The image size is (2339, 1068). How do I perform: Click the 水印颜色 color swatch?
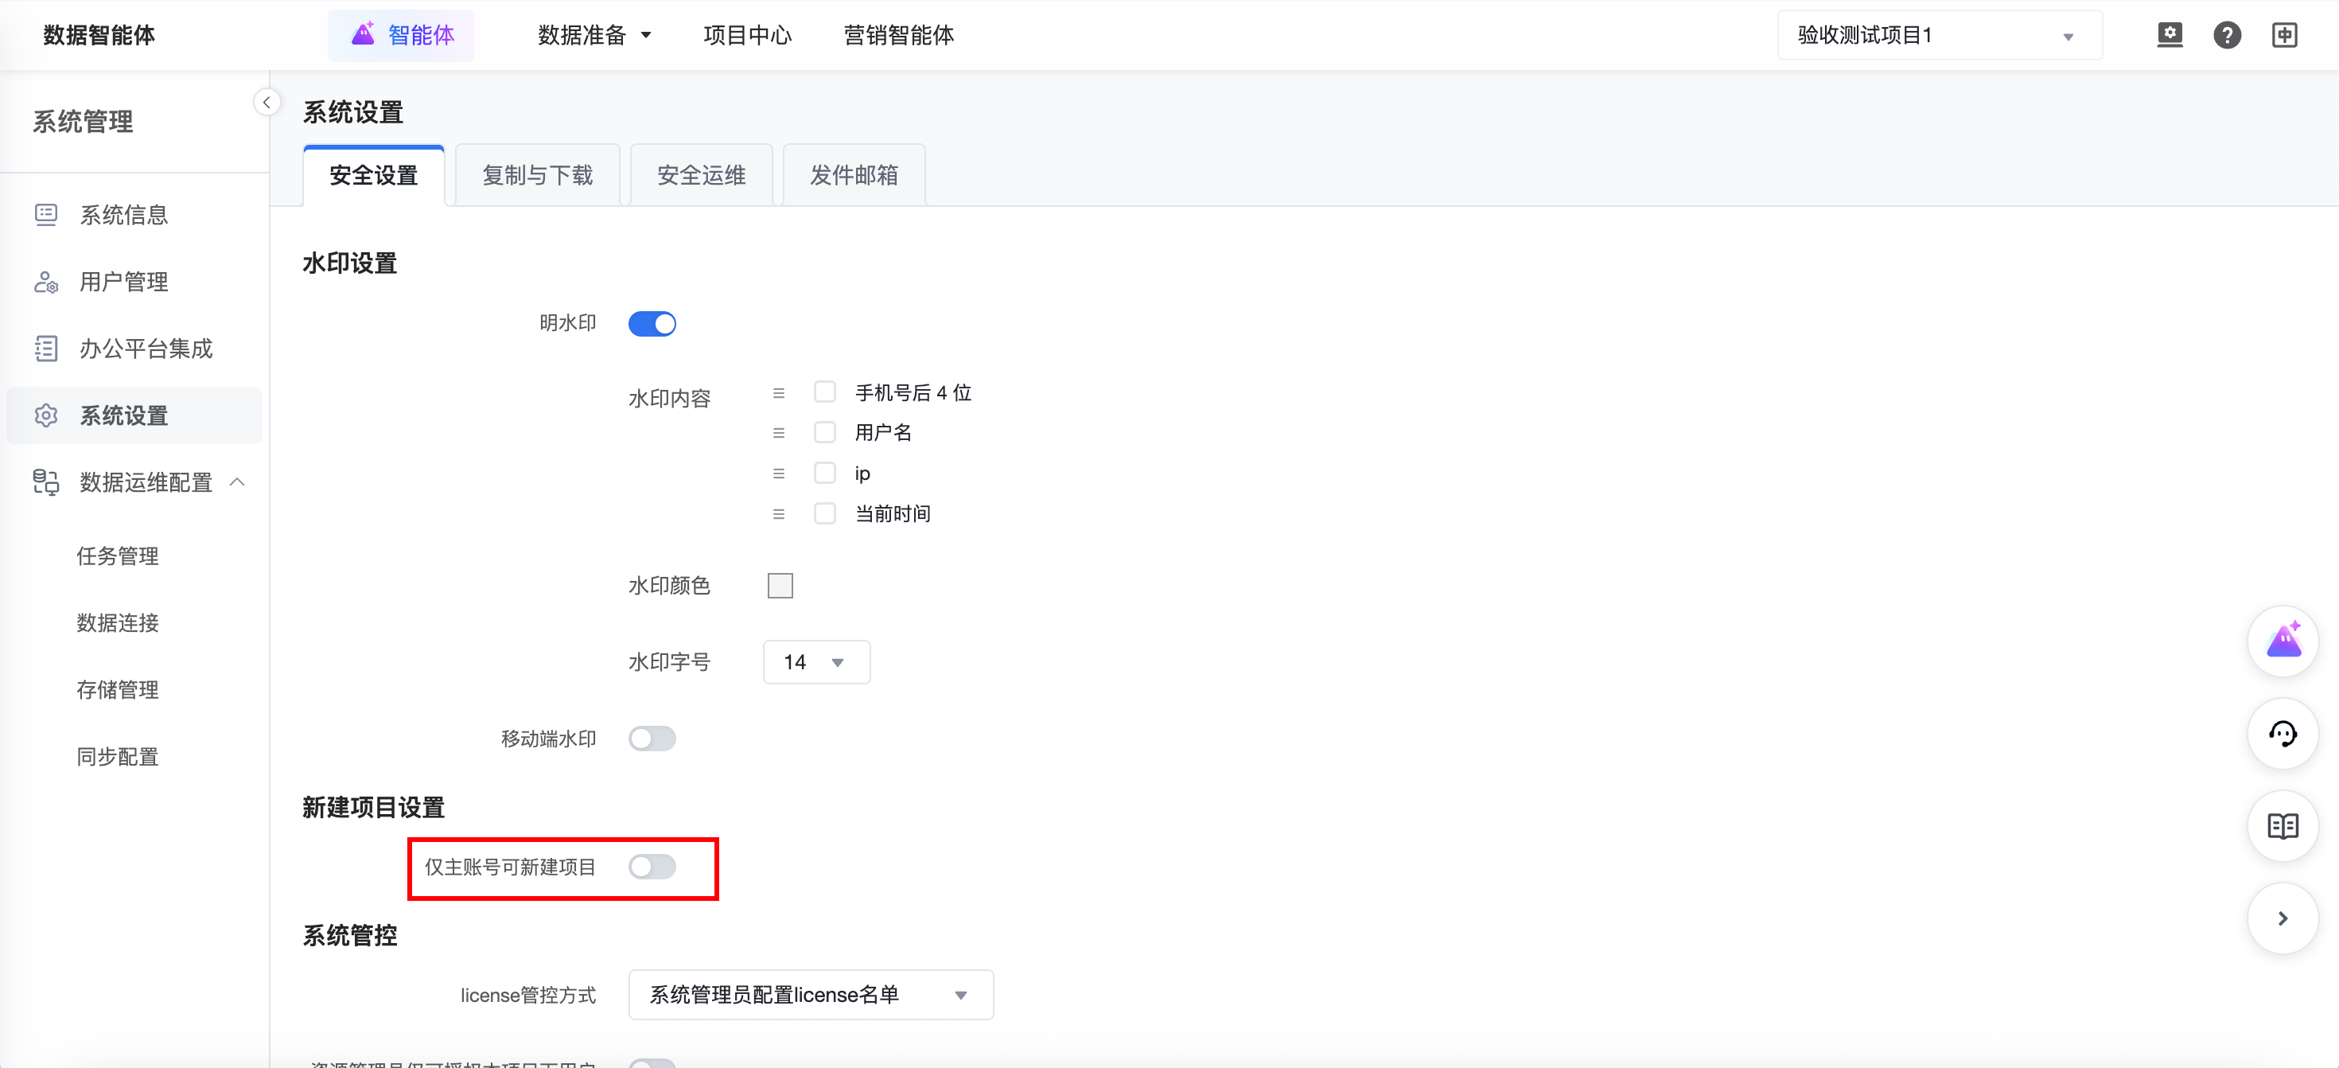click(x=780, y=586)
